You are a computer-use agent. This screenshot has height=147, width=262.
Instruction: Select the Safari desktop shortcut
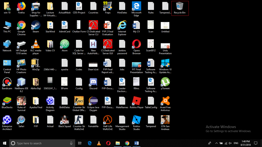pos(21,121)
